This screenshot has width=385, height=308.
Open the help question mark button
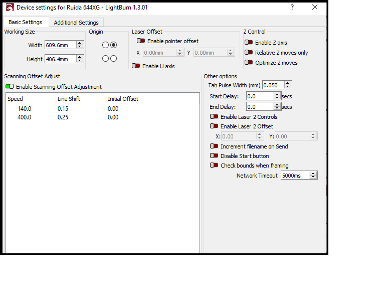click(292, 7)
